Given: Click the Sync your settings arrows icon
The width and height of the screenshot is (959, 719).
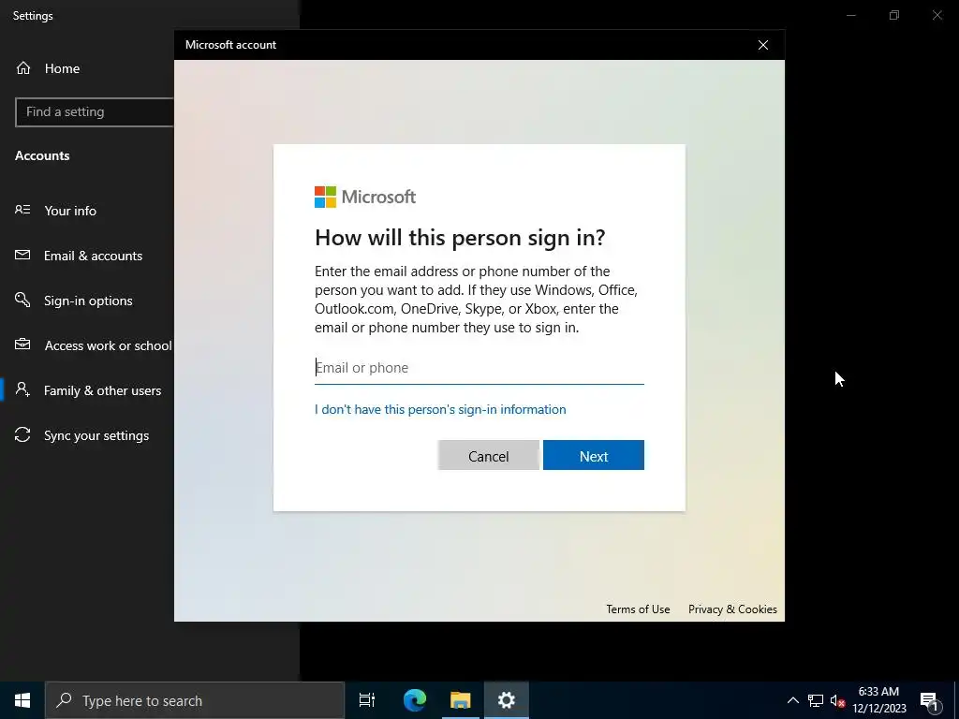Looking at the screenshot, I should click(22, 434).
